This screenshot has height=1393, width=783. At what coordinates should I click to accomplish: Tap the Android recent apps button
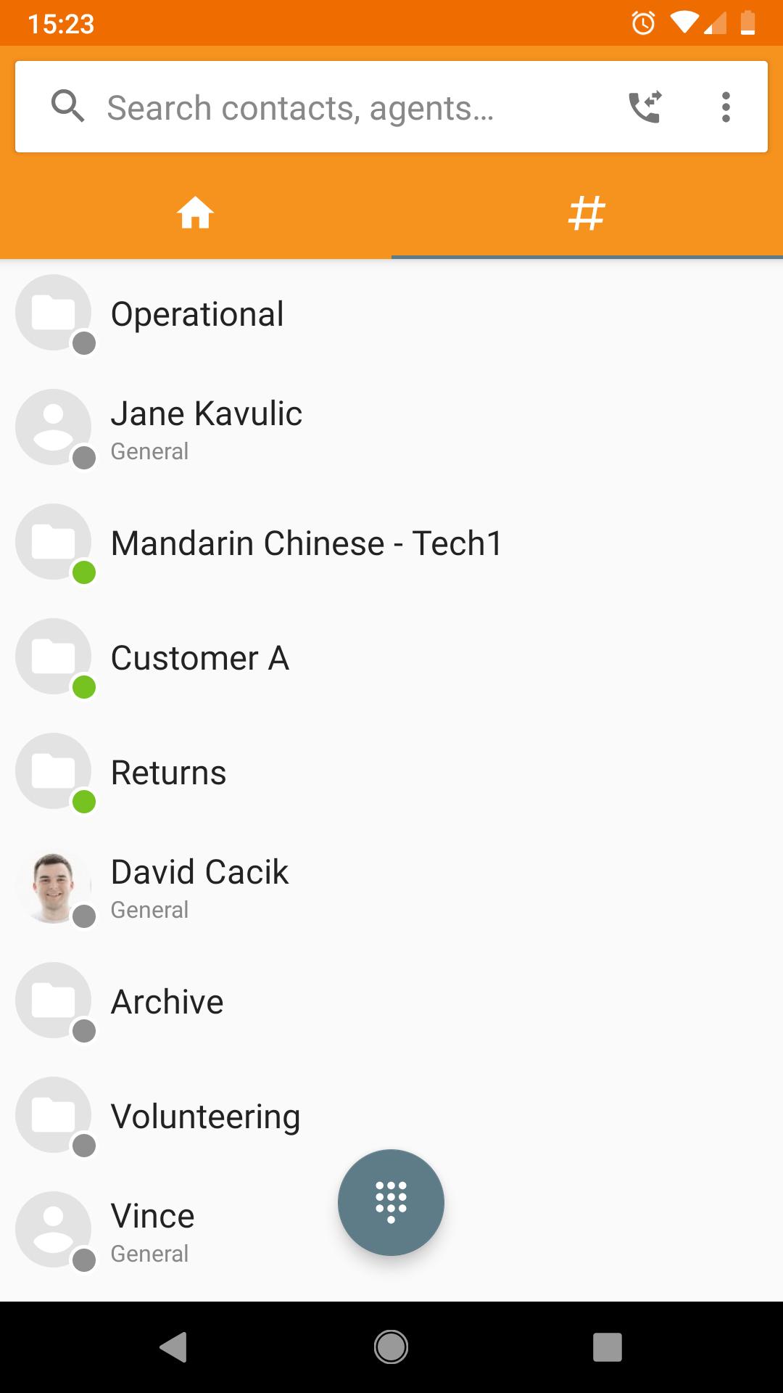click(608, 1347)
